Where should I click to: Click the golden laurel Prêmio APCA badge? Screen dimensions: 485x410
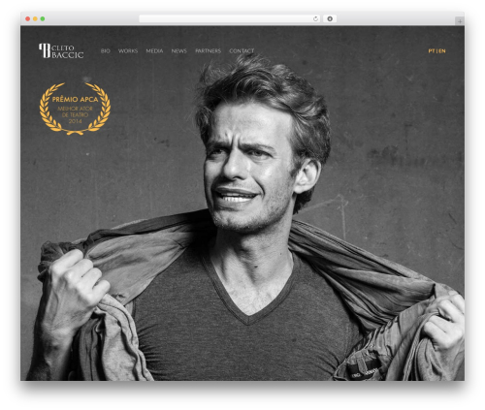(75, 109)
